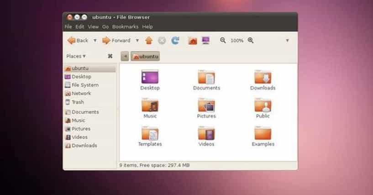The width and height of the screenshot is (373, 195).
Task: Open the view mode dropdown at toolbar right
Action: pos(287,41)
